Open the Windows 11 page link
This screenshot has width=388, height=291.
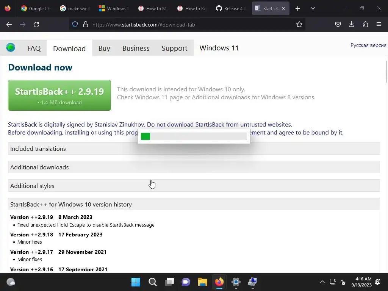219,48
